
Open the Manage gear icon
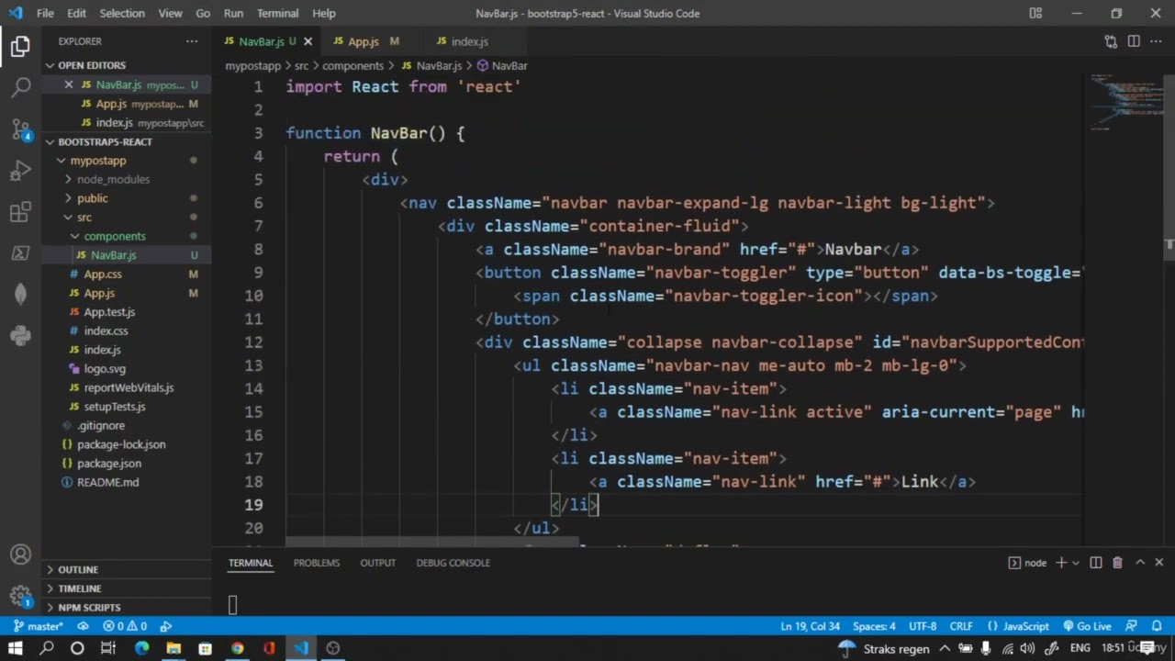tap(20, 597)
